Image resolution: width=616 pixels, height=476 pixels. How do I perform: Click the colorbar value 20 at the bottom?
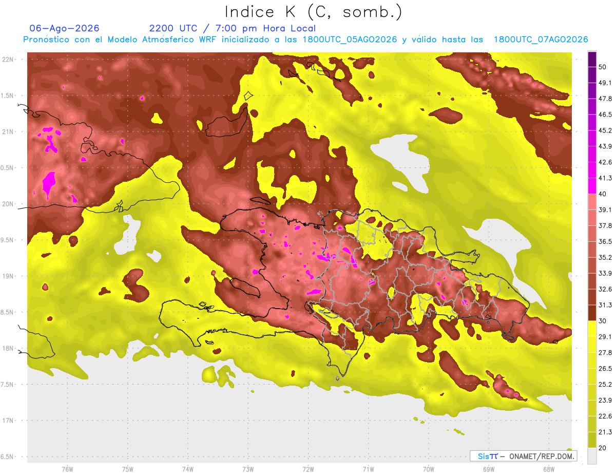click(x=602, y=448)
